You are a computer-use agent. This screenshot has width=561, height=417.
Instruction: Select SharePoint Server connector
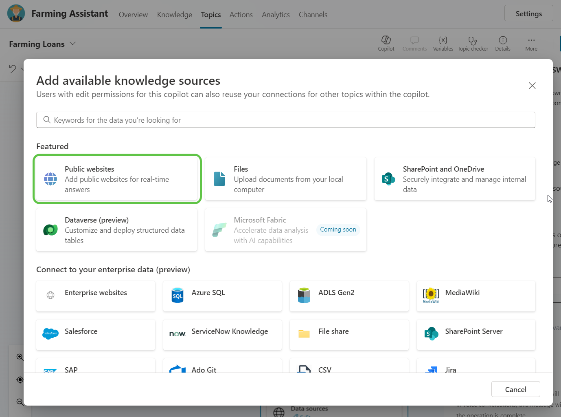tap(476, 335)
